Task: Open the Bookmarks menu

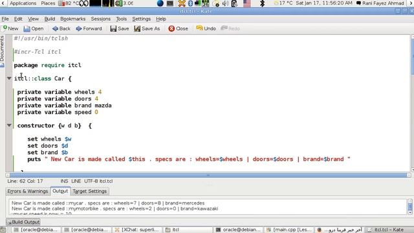Action: [73, 19]
